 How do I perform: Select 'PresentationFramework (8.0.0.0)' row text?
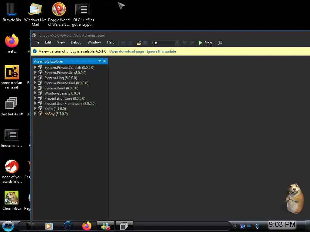[x=70, y=103]
